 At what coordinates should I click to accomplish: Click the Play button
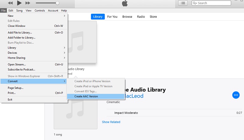tap(19, 3)
